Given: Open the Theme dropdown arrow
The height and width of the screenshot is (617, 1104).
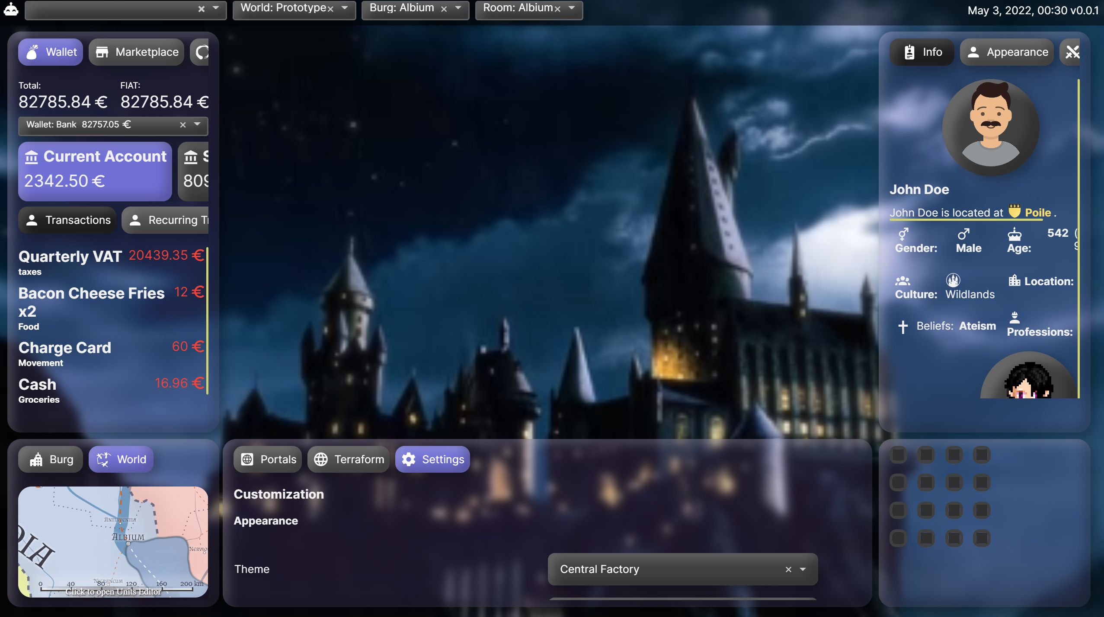Looking at the screenshot, I should click(x=803, y=569).
